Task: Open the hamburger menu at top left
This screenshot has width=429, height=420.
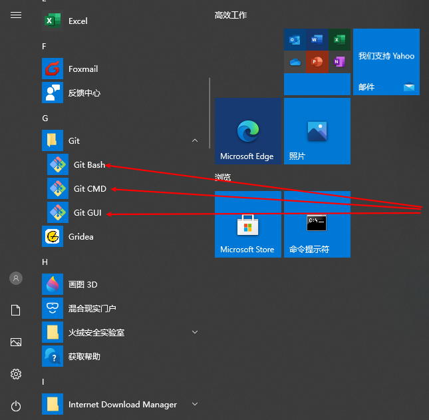Action: pyautogui.click(x=16, y=15)
